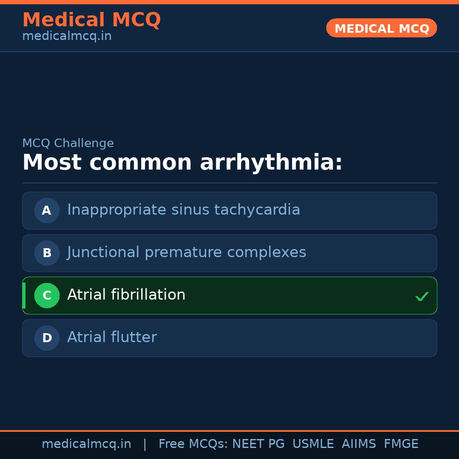Viewport: 459px width, 459px height.
Task: Select the letter B circle badge
Action: 47,253
